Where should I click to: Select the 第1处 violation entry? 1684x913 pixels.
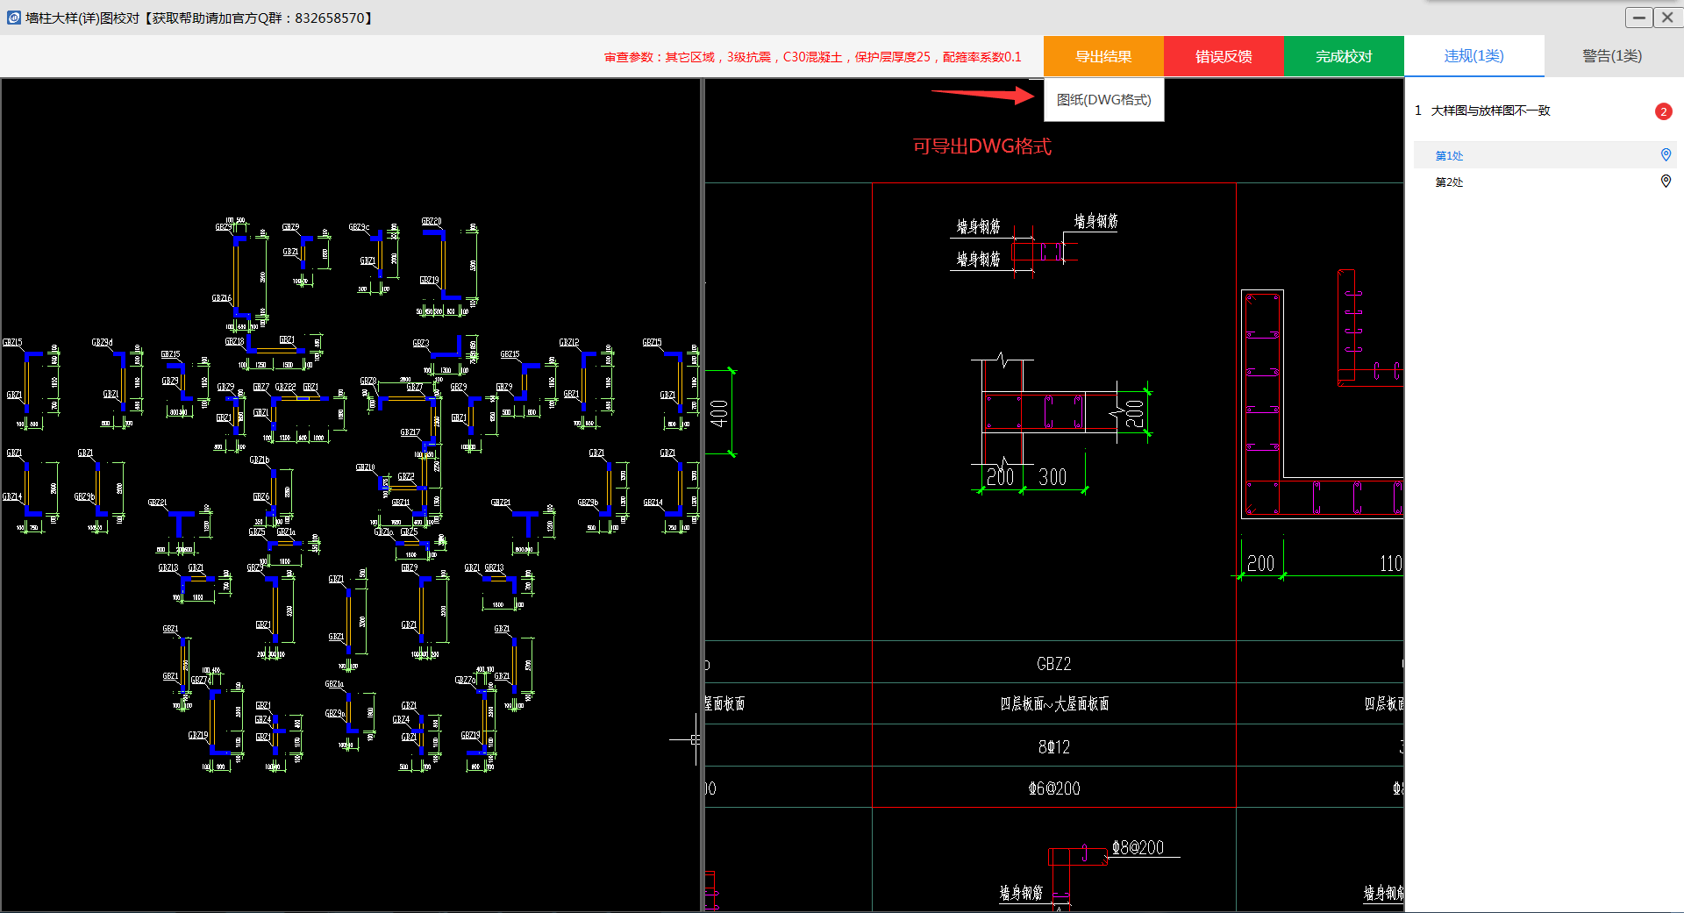tap(1449, 156)
